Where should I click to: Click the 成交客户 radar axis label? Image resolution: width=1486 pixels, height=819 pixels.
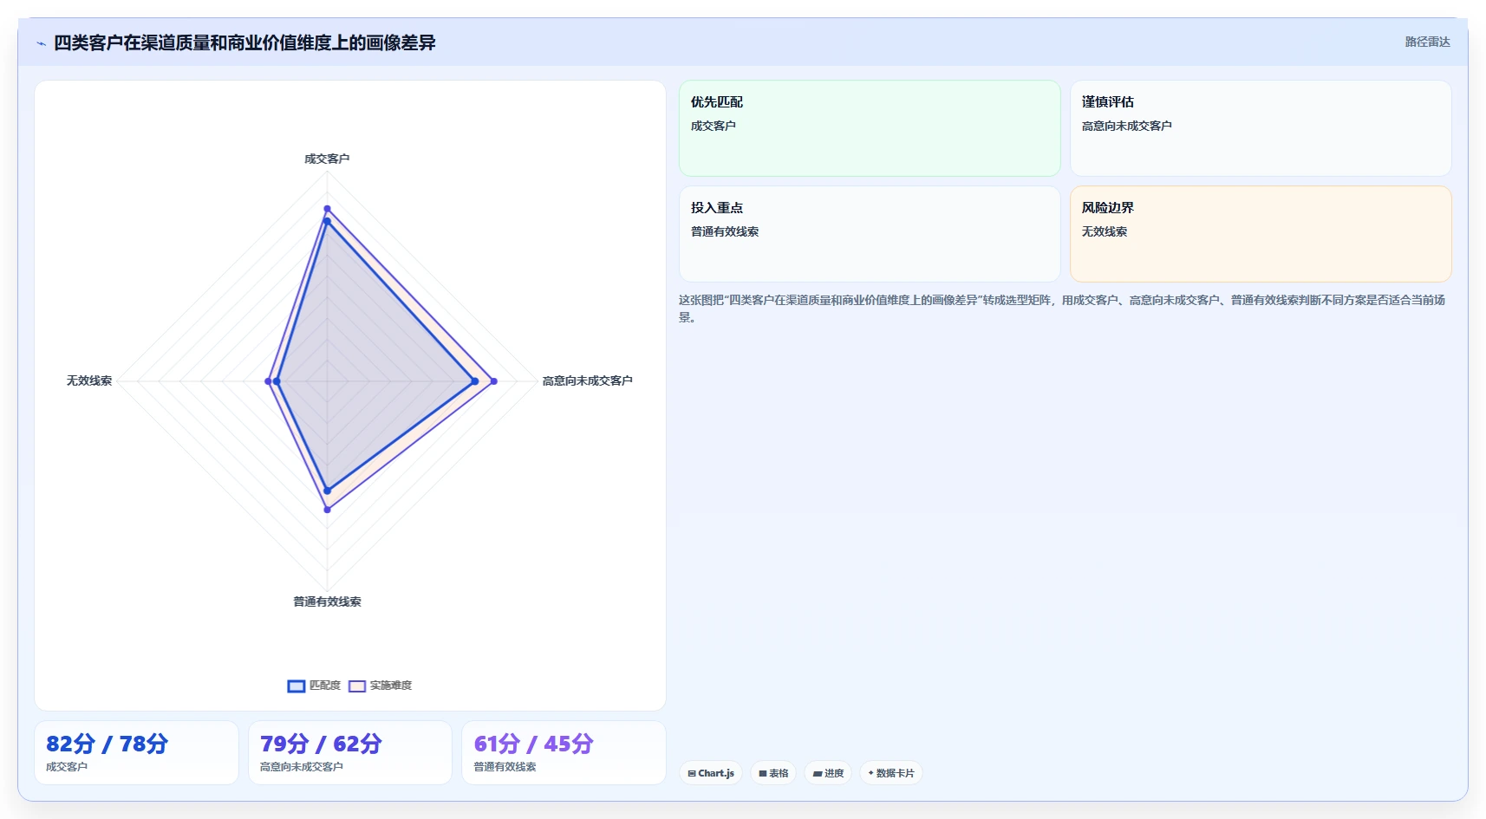tap(327, 159)
